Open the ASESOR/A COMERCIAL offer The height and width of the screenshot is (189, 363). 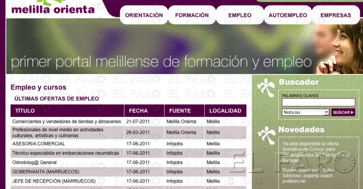pyautogui.click(x=39, y=144)
